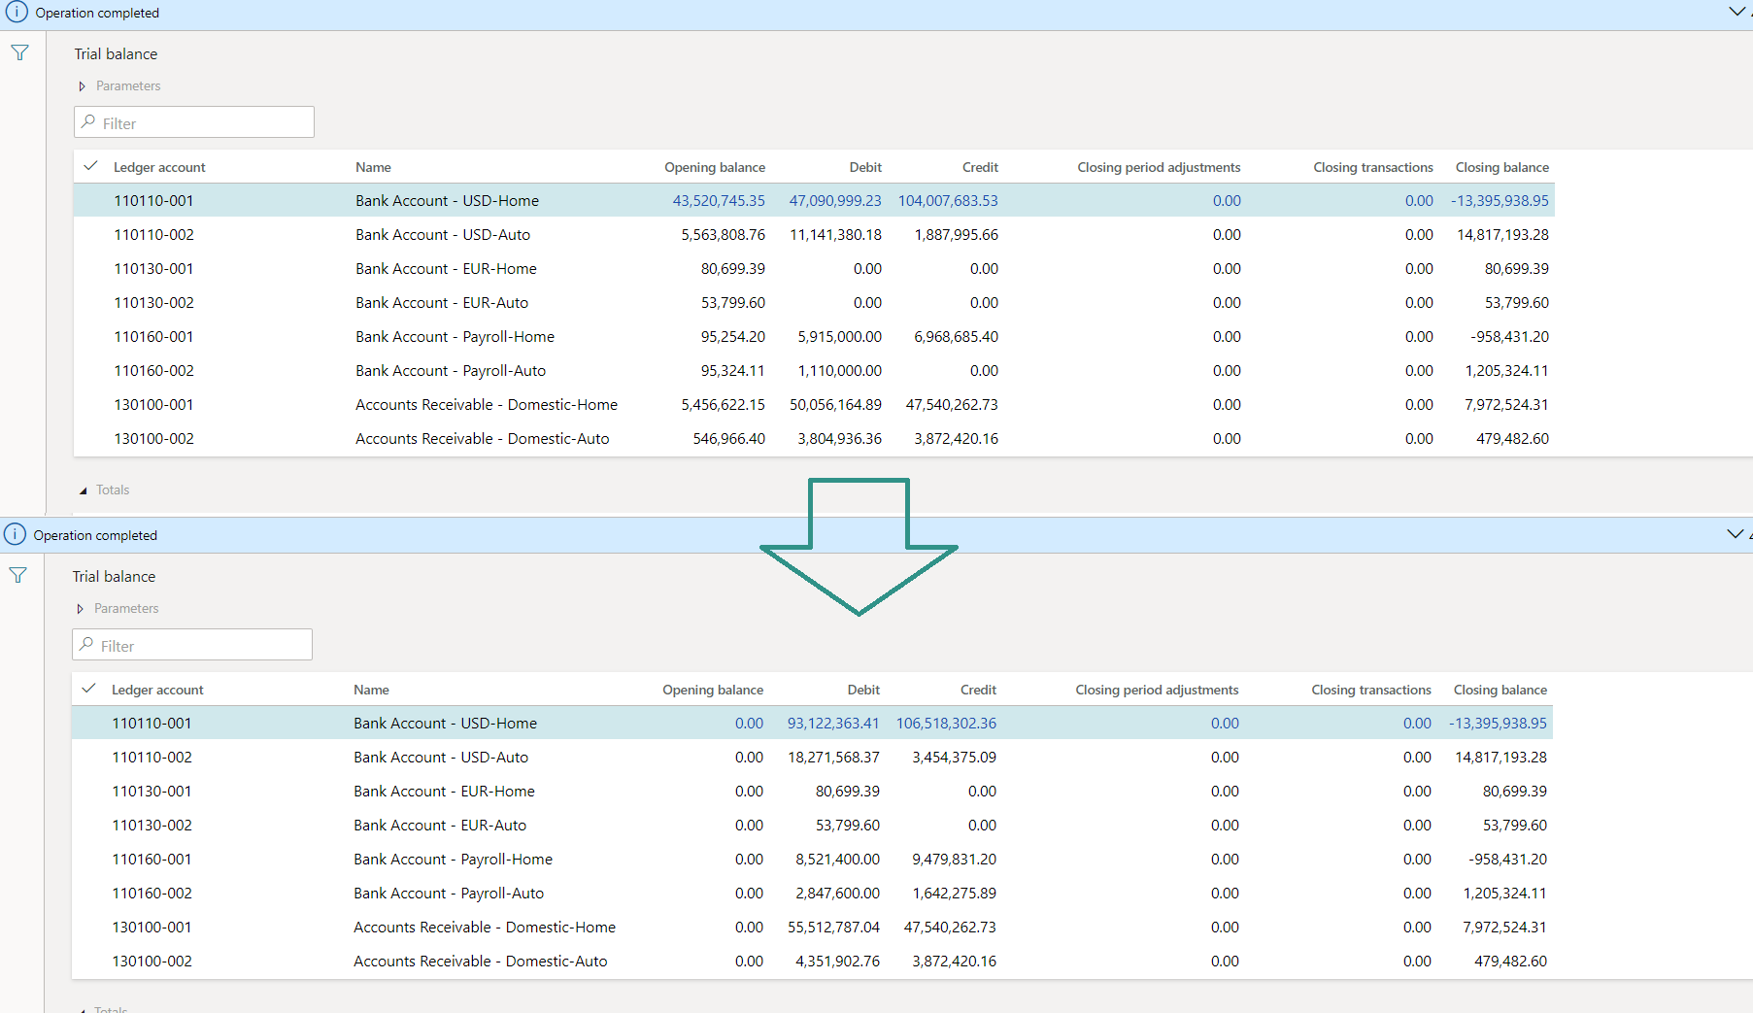Click info icon in lower Operation completed bar
This screenshot has height=1013, width=1753.
(x=15, y=534)
